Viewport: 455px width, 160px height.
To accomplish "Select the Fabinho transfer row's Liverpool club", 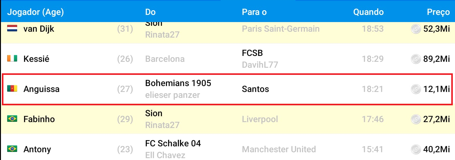I will pos(260,119).
